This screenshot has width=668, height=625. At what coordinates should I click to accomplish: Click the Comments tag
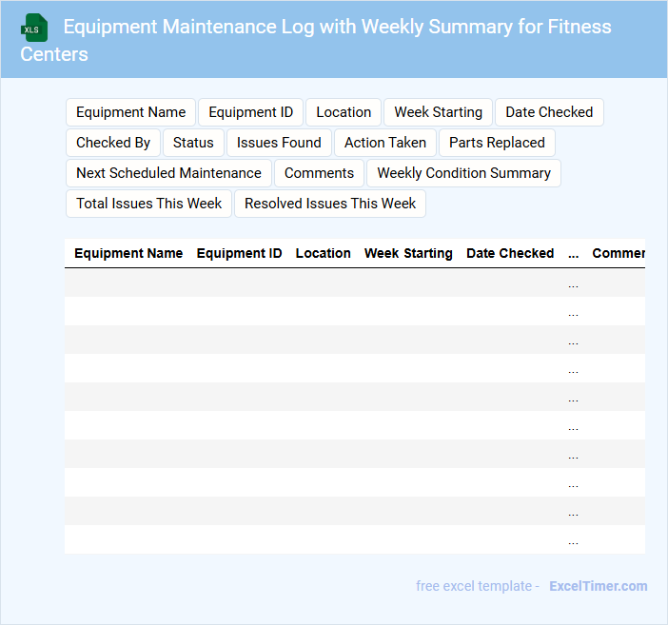coord(319,173)
